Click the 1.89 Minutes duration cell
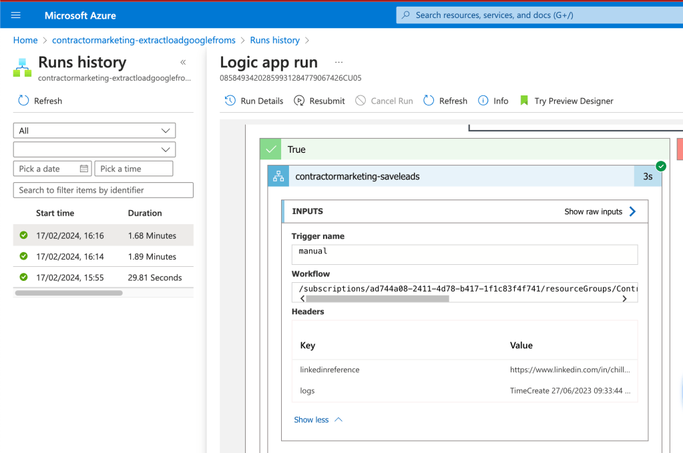Viewport: 683px width, 453px height. 152,256
